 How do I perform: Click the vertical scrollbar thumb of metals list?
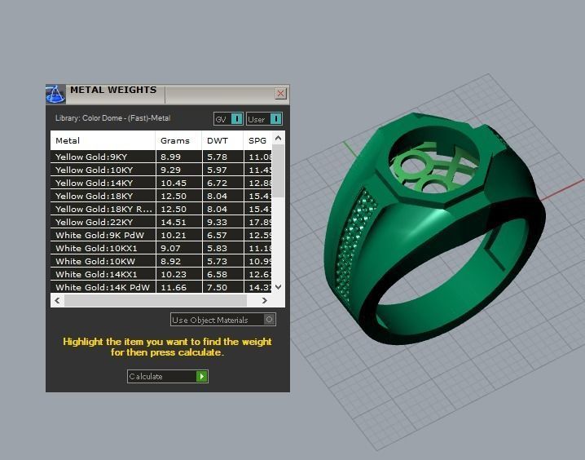point(278,171)
